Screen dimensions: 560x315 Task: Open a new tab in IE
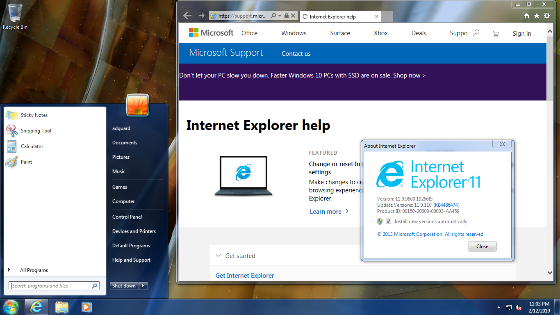point(387,17)
